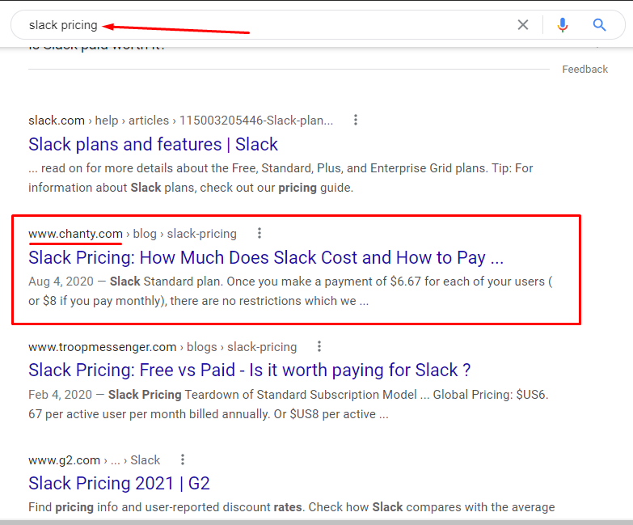The height and width of the screenshot is (525, 633).
Task: Click snippet text mentioning Enterprise Grid plans
Action: click(x=281, y=178)
